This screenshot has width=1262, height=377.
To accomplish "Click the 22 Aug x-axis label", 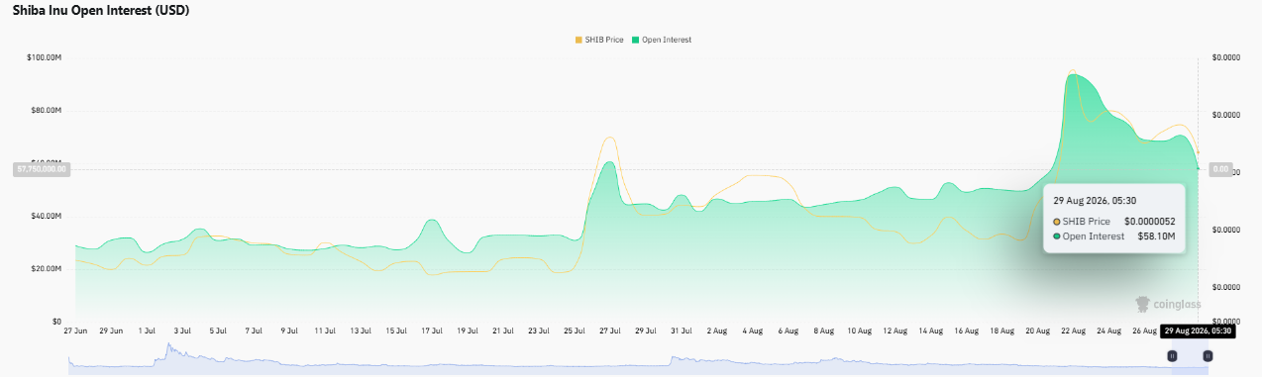I will 1074,330.
